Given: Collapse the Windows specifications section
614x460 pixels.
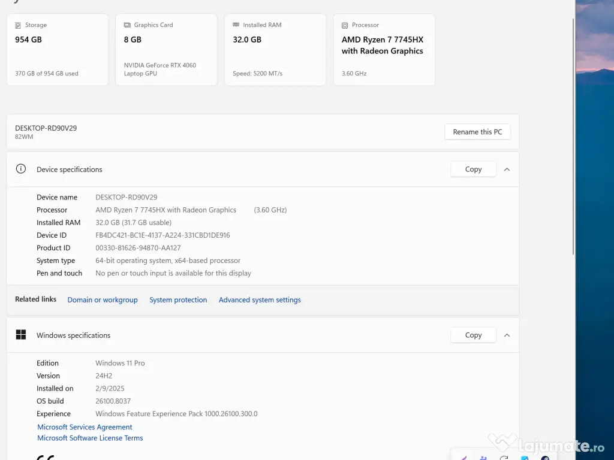Looking at the screenshot, I should 507,335.
